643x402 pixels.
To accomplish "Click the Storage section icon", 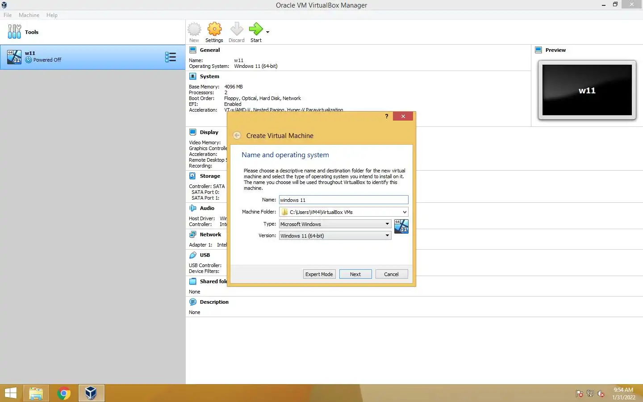I will pos(193,176).
